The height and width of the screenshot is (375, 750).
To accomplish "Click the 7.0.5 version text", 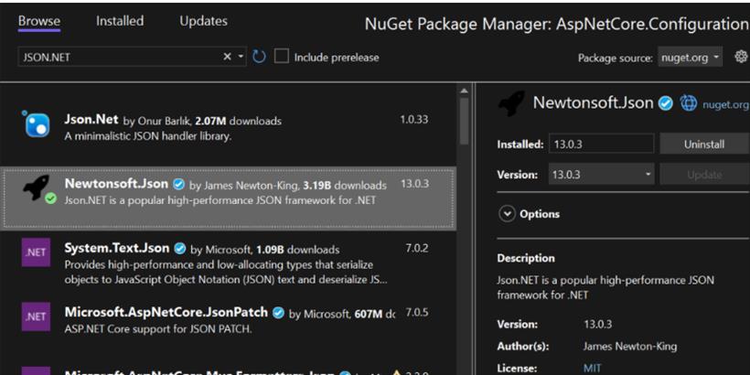I will [x=416, y=313].
